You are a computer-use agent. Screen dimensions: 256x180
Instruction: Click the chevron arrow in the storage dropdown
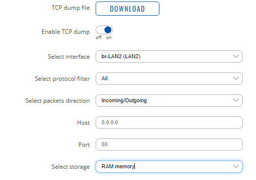236,166
